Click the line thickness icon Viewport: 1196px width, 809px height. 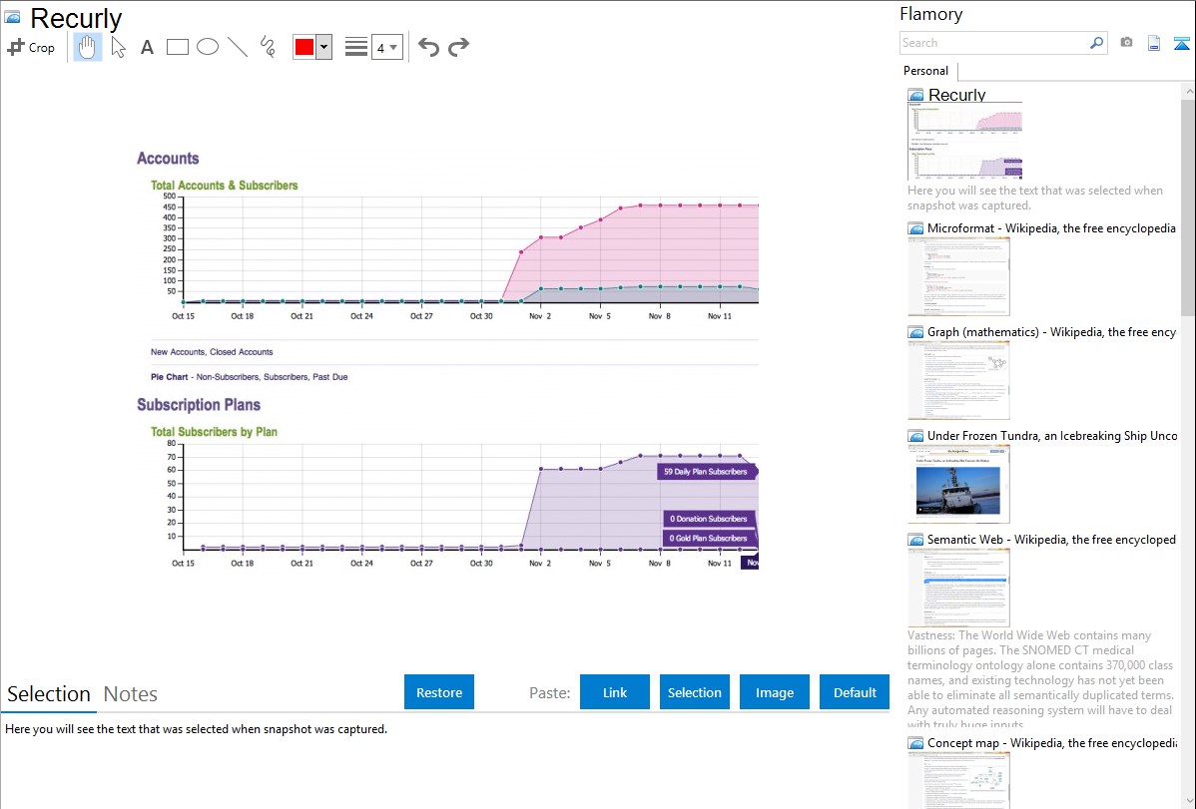point(356,47)
